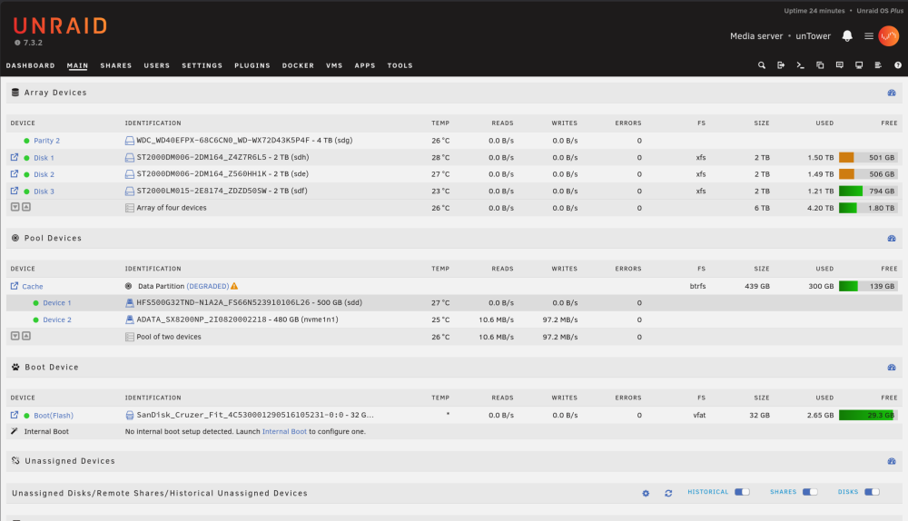Open the system info monitor icon

(859, 65)
